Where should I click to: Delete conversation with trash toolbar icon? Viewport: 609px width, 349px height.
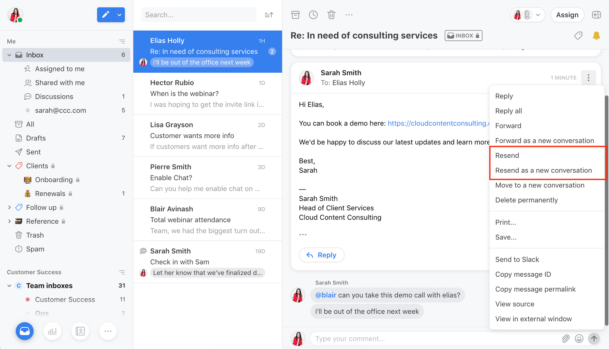331,15
